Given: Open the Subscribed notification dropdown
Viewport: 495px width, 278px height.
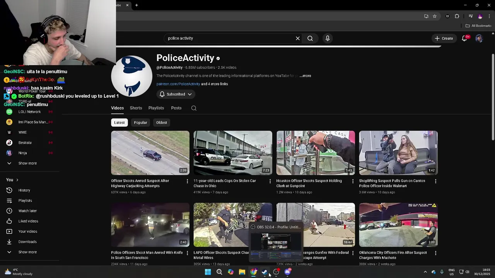Looking at the screenshot, I should [x=176, y=94].
